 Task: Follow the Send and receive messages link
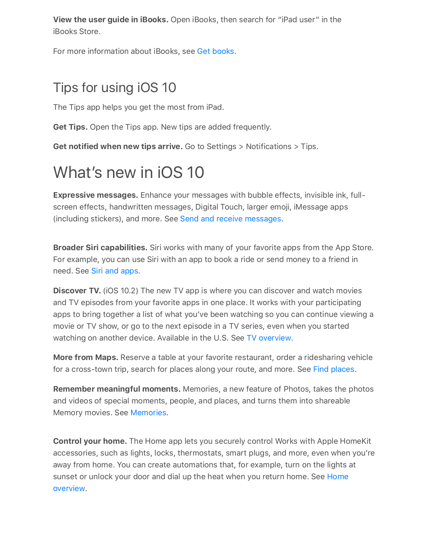(230, 219)
